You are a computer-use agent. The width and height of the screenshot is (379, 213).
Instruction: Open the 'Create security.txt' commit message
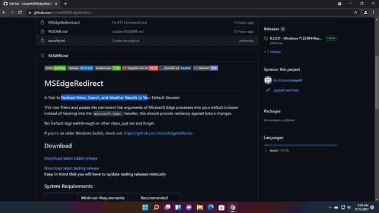tap(126, 41)
